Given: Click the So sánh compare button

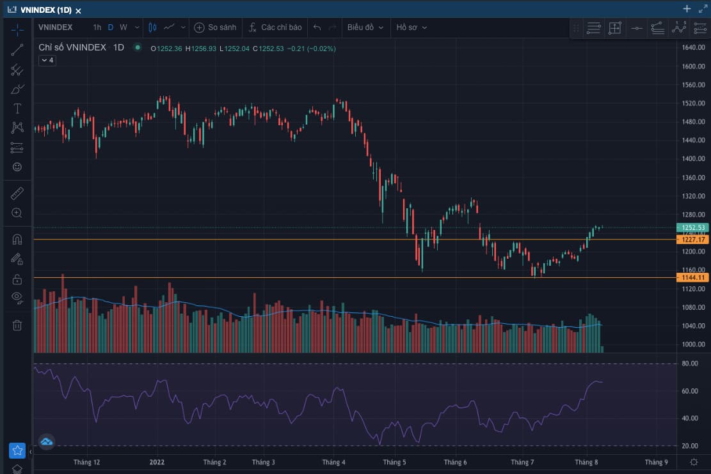Looking at the screenshot, I should tap(216, 27).
